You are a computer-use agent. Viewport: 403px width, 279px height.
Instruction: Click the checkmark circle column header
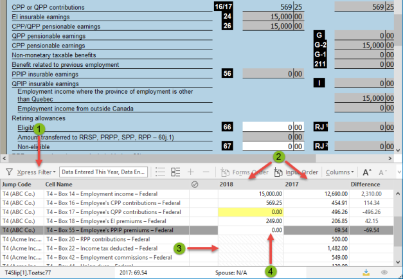click(x=194, y=184)
